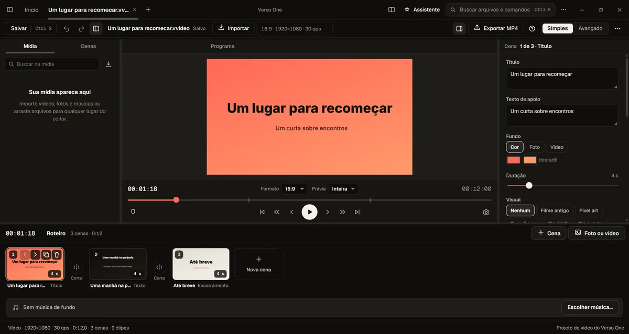Select the Cenas tab
Screen dimensions: 629x334
[x=88, y=46]
